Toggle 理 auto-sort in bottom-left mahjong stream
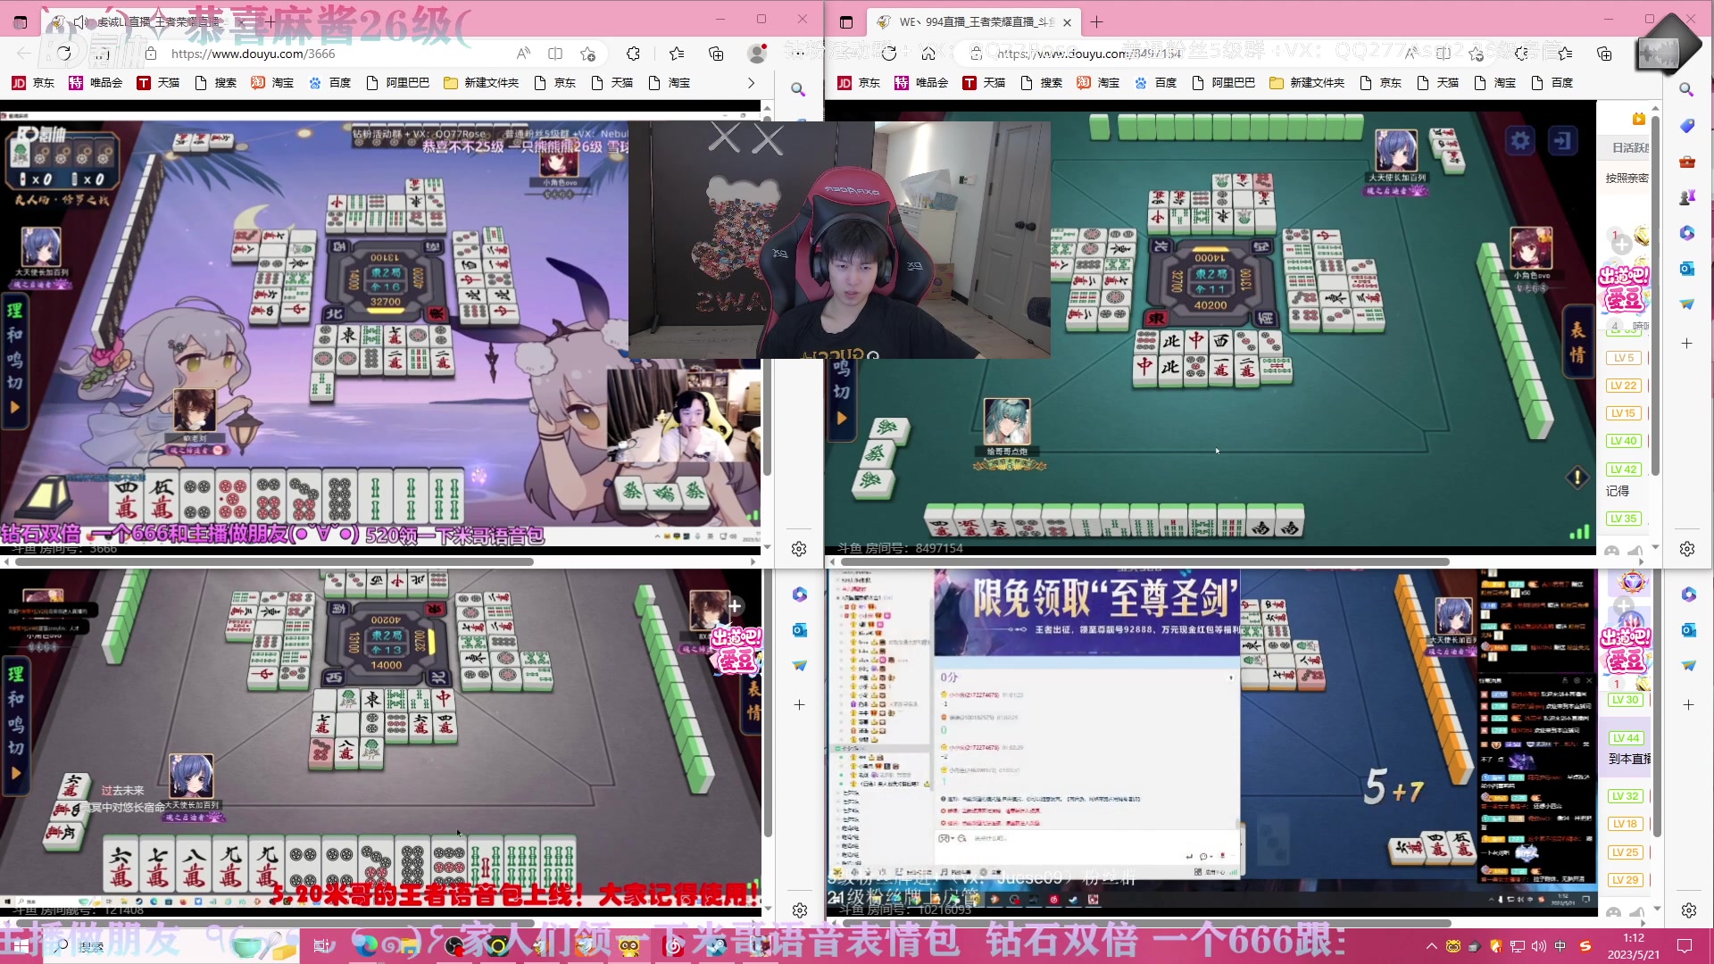The width and height of the screenshot is (1714, 964). tap(15, 675)
